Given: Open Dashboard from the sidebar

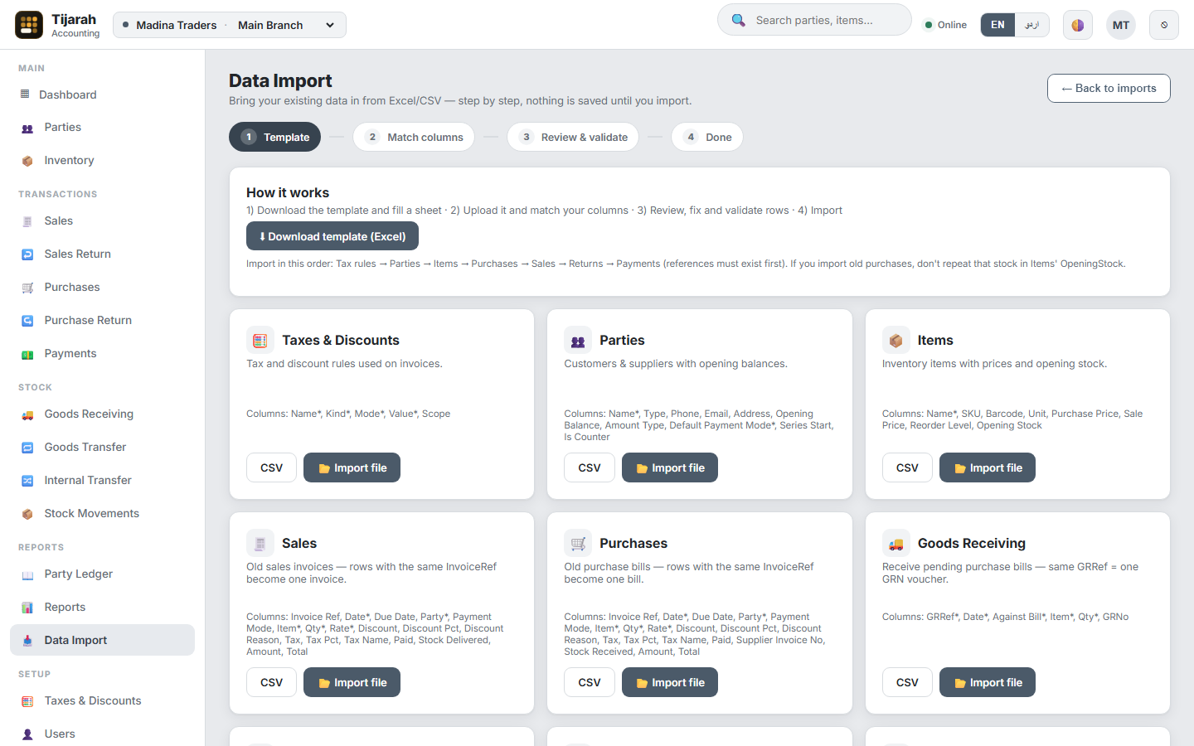Looking at the screenshot, I should pyautogui.click(x=102, y=94).
